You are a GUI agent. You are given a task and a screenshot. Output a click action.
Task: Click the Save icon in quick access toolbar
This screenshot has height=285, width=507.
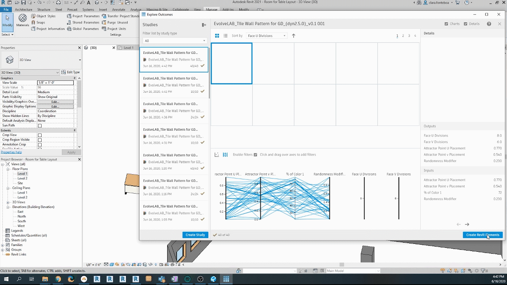[23, 2]
